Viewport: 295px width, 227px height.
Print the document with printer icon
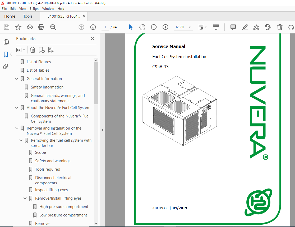click(41, 27)
